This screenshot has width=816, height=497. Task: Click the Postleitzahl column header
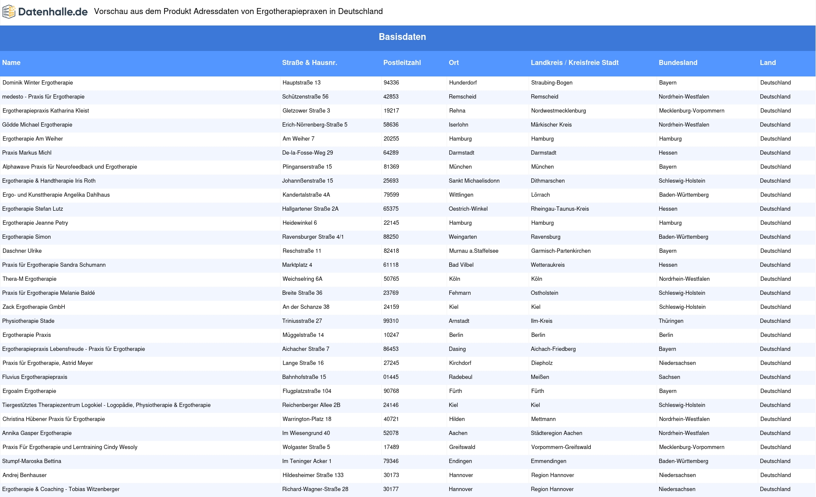pos(402,63)
